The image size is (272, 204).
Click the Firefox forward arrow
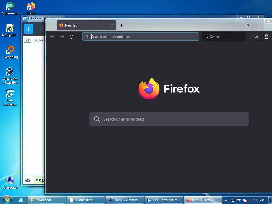coord(62,37)
